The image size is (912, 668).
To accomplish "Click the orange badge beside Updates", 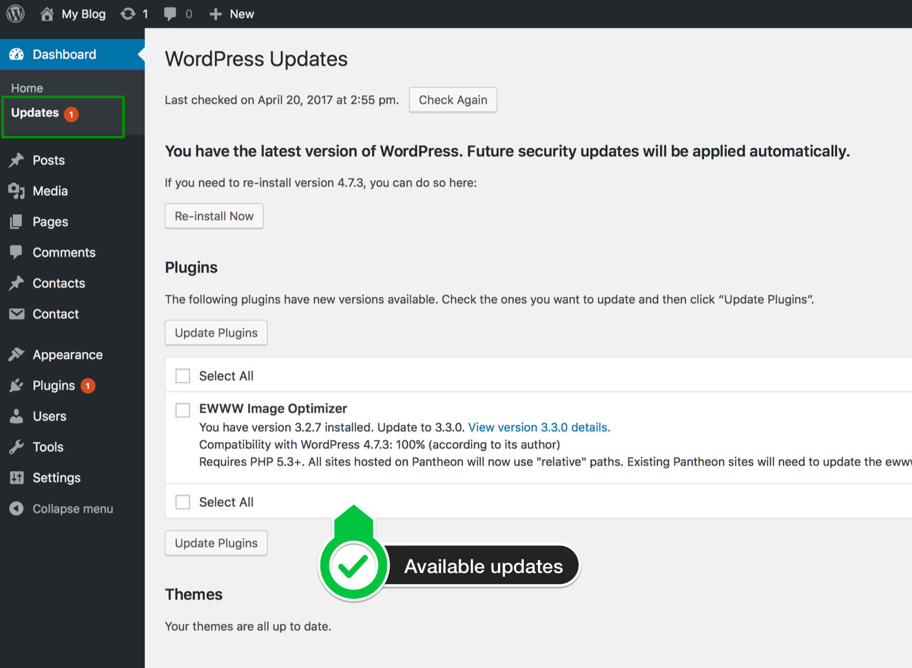I will click(x=71, y=114).
